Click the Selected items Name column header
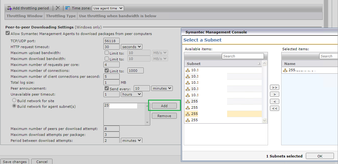Screen dimensions: 338x164 click(x=310, y=64)
